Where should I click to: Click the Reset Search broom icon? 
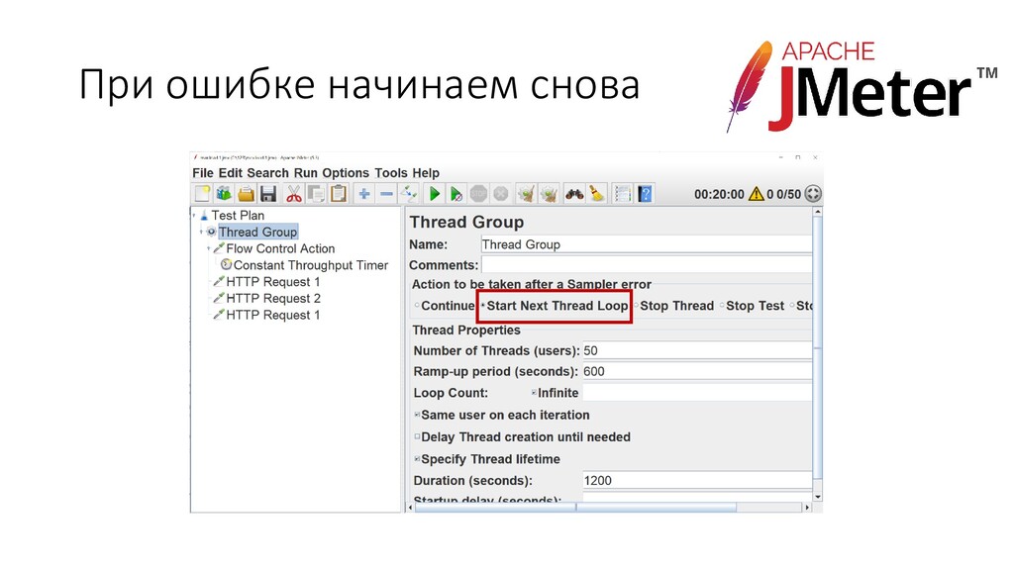597,193
